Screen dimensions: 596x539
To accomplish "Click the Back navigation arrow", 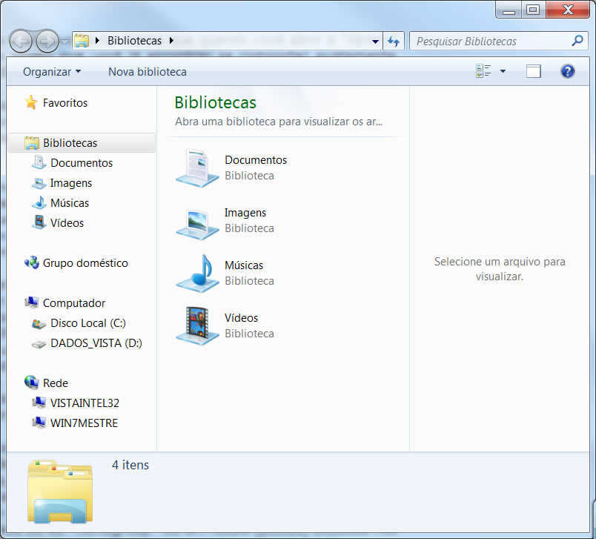I will [x=21, y=41].
